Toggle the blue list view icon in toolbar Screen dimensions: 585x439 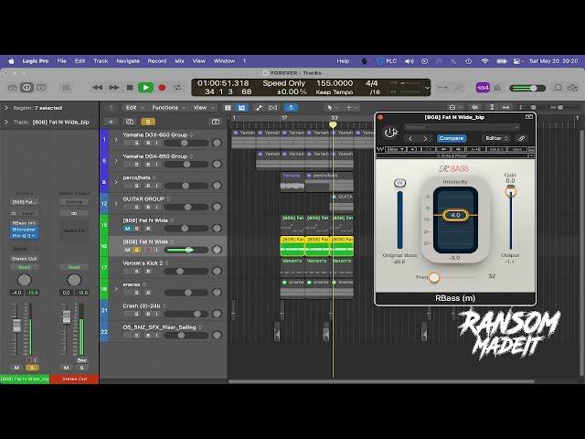point(241,108)
